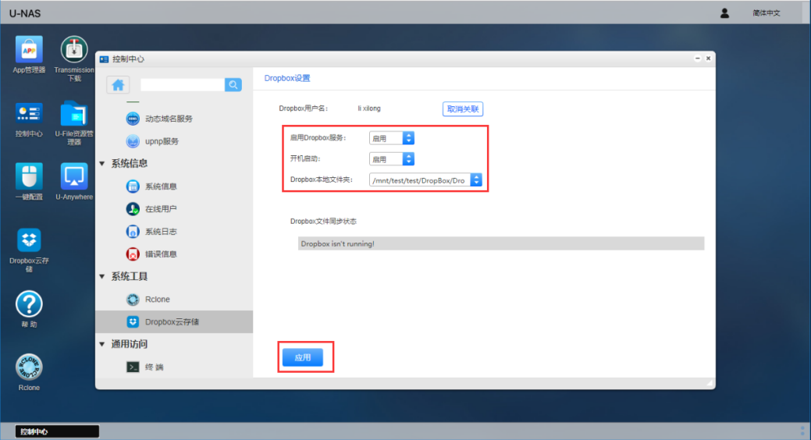811x440 pixels.
Task: Click the Dropbox isn't running status text
Action: [x=338, y=243]
